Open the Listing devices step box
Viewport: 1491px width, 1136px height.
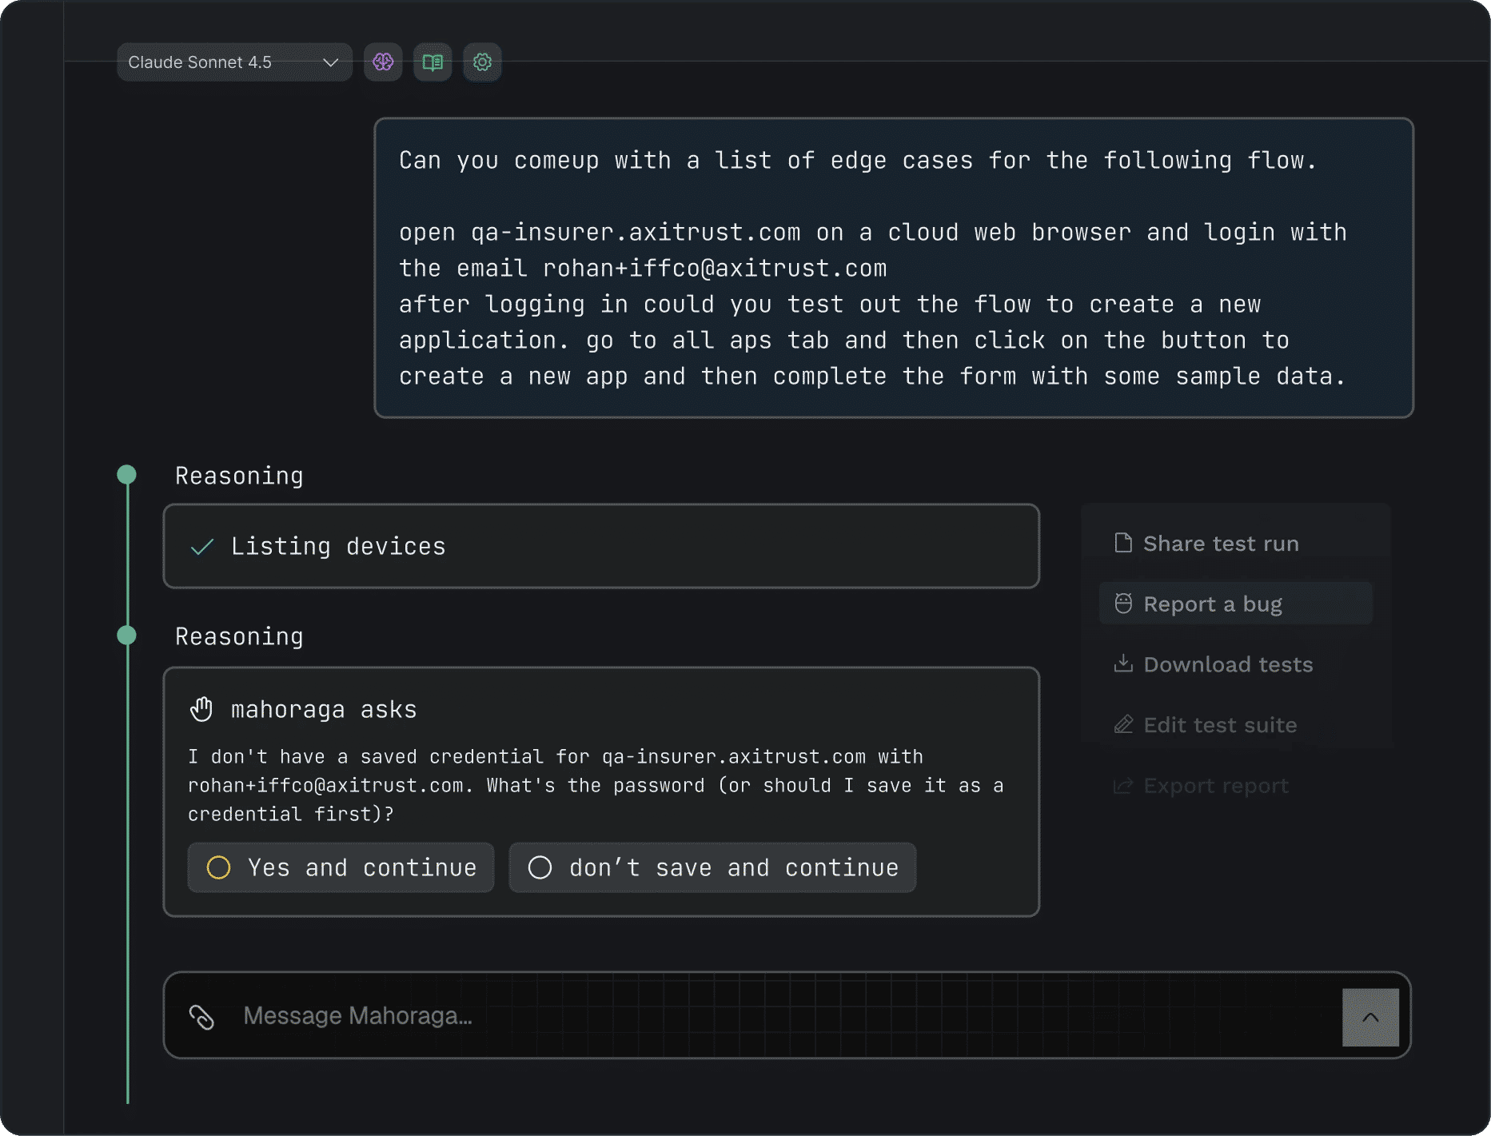(x=601, y=547)
